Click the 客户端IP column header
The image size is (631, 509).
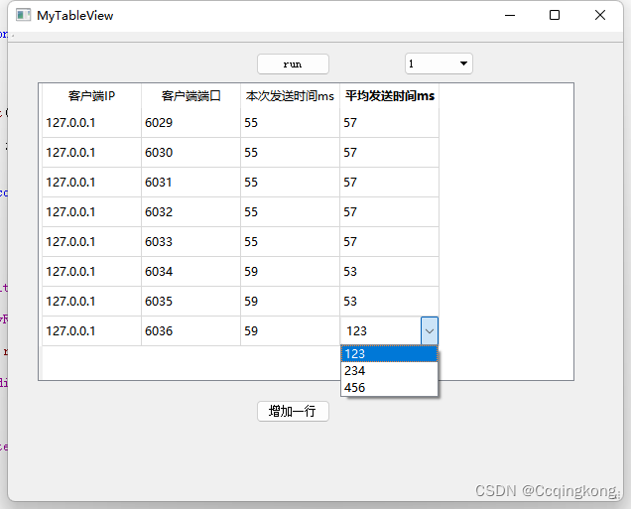91,96
